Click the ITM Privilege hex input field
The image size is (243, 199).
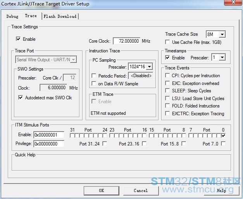[49, 144]
